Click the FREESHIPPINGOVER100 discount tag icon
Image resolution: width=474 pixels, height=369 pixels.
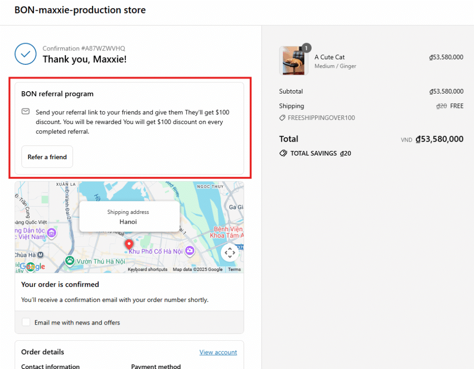click(282, 118)
